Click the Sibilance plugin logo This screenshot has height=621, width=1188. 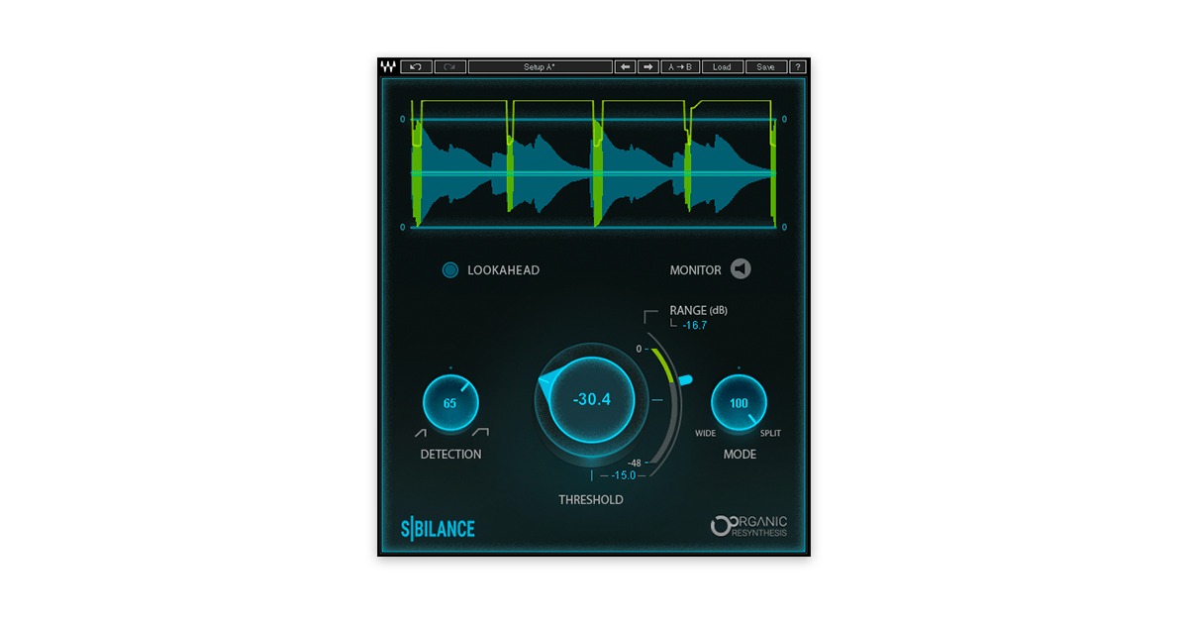coord(438,529)
